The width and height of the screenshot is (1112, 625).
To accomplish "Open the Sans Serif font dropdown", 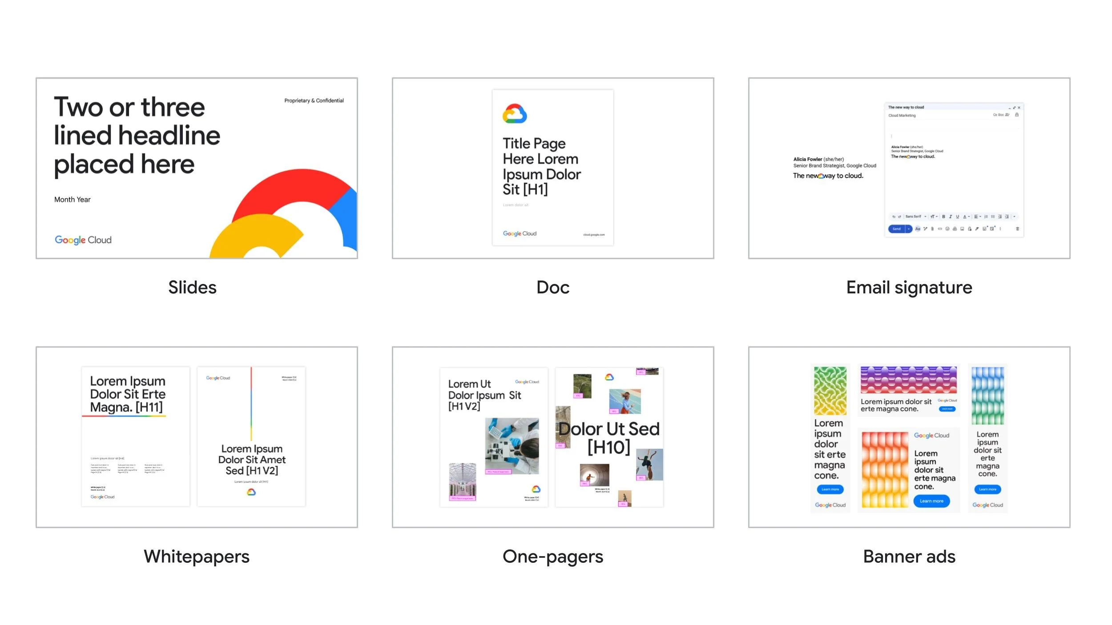I will (x=916, y=216).
